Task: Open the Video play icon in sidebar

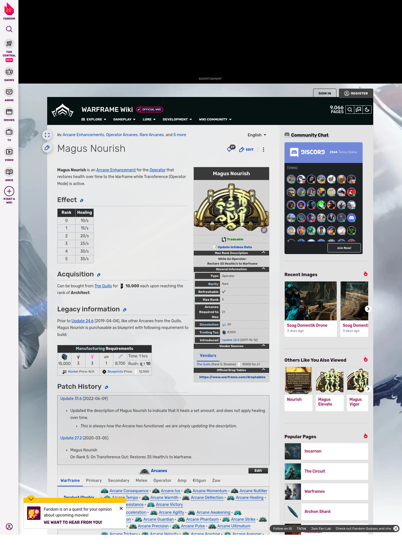Action: click(9, 152)
